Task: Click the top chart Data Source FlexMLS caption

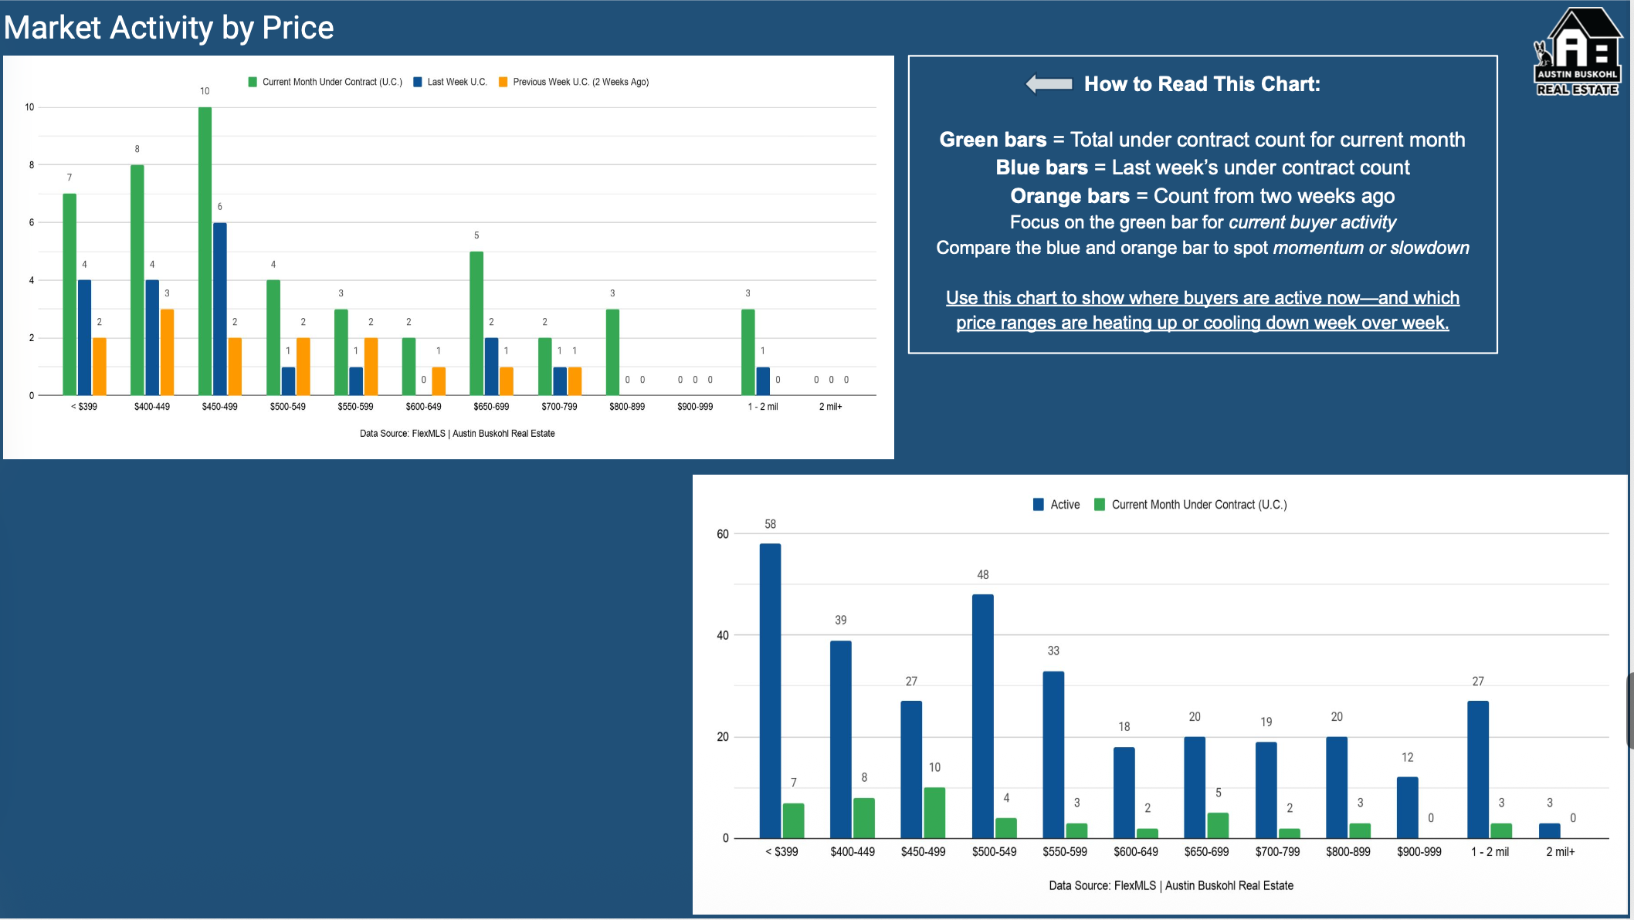Action: 457,434
